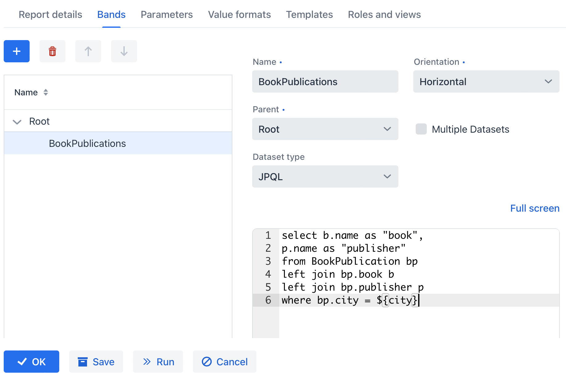Click line 3 'from BookPublication bp'
This screenshot has height=377, width=566.
coord(350,261)
